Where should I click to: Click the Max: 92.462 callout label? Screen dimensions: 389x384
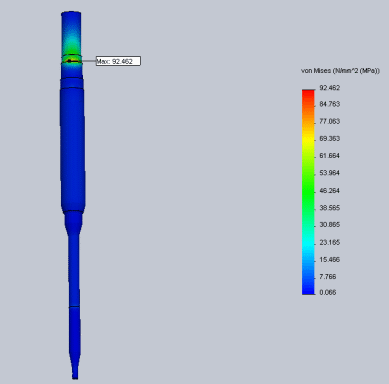pyautogui.click(x=118, y=61)
